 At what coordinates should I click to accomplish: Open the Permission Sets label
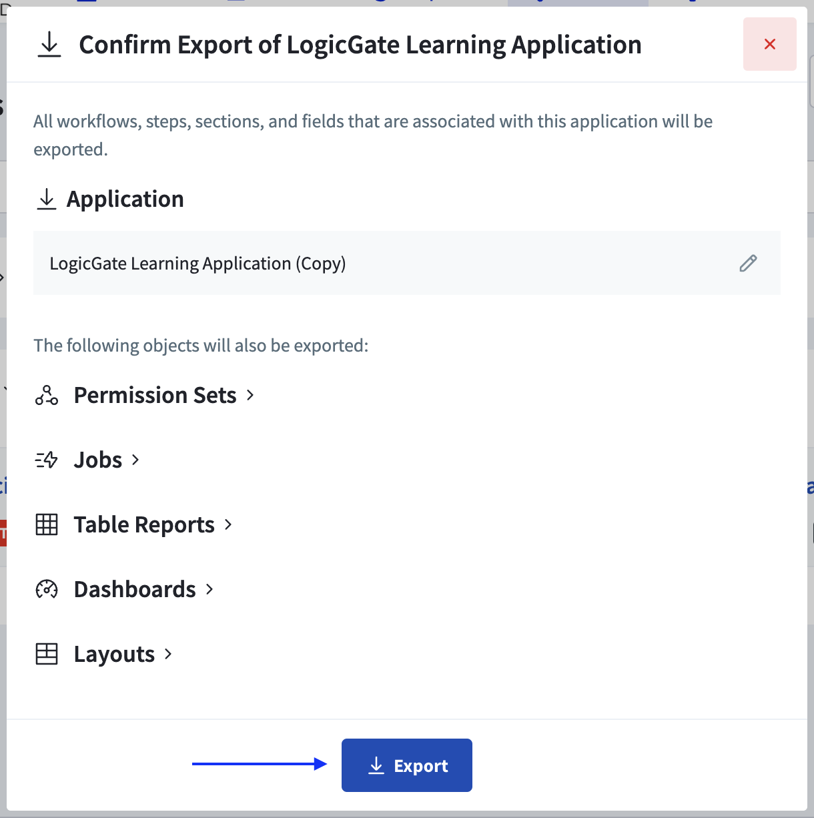(155, 395)
